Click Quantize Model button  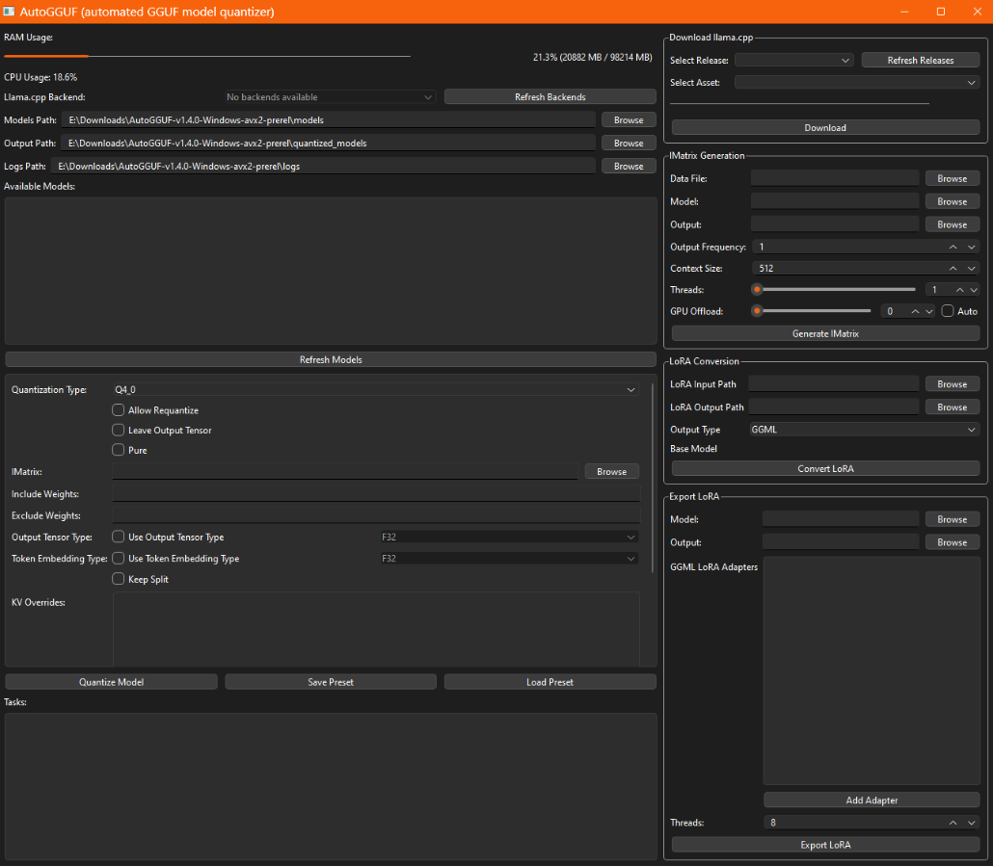112,682
